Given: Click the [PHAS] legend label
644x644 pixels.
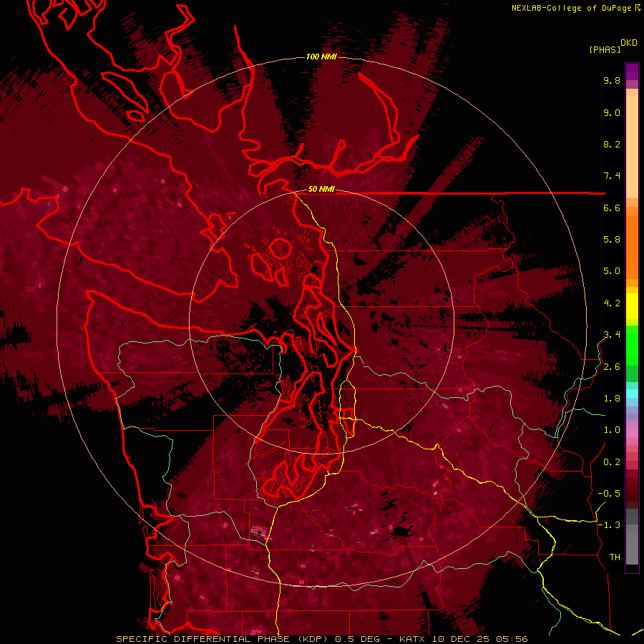Looking at the screenshot, I should pyautogui.click(x=605, y=50).
